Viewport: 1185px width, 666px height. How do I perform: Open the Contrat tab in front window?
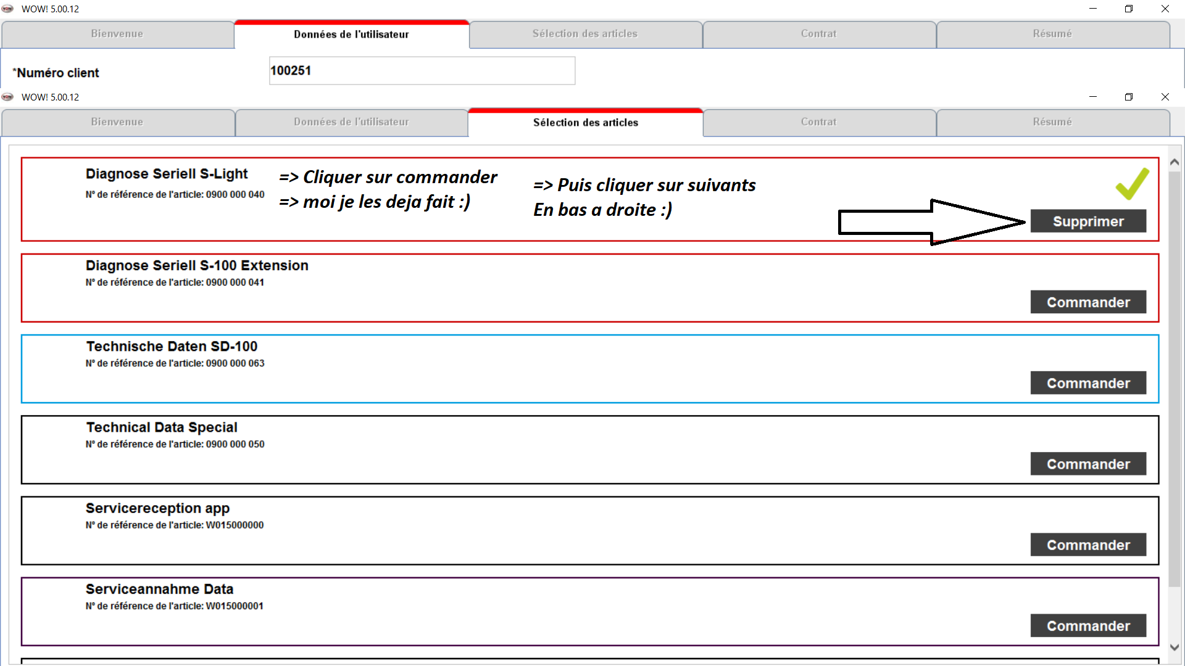(x=819, y=122)
